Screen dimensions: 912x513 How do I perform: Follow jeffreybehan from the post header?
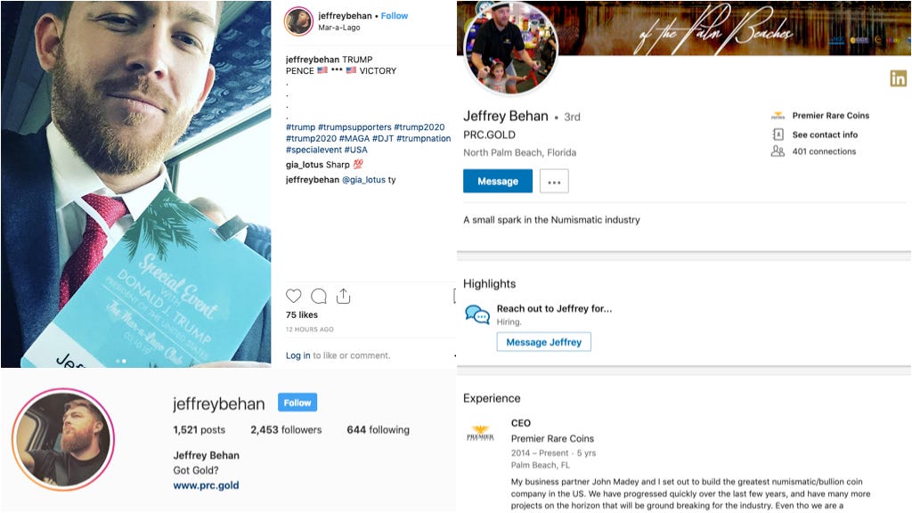click(395, 16)
